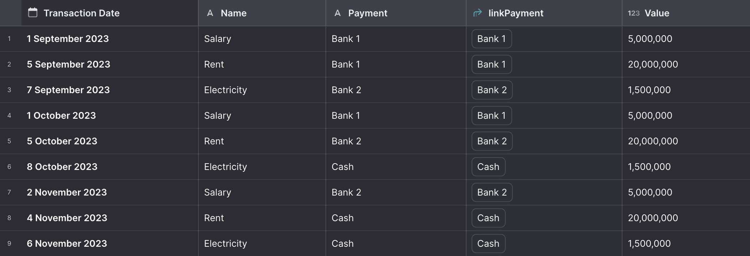Click the text type icon beside Name
750x256 pixels.
coord(210,13)
